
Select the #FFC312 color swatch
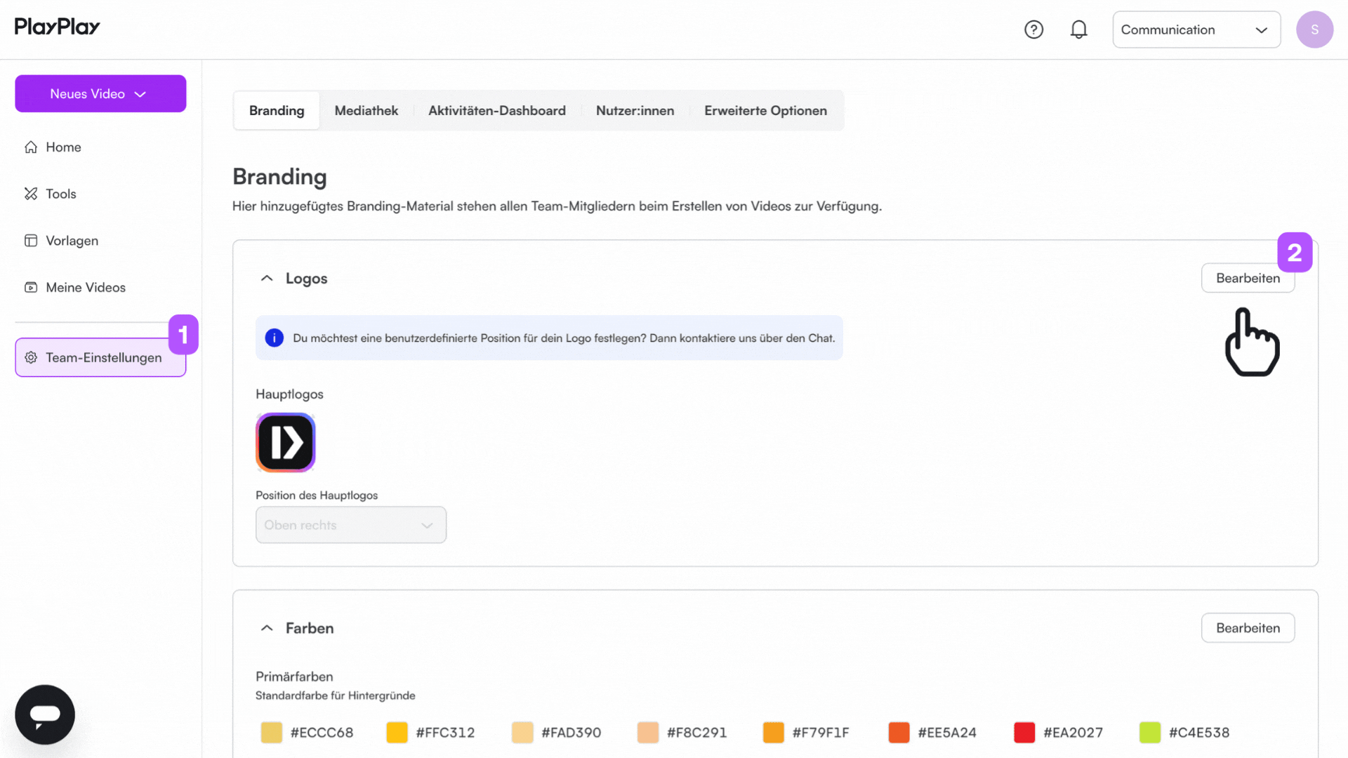point(397,733)
